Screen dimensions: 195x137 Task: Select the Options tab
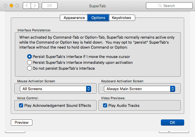pyautogui.click(x=98, y=18)
